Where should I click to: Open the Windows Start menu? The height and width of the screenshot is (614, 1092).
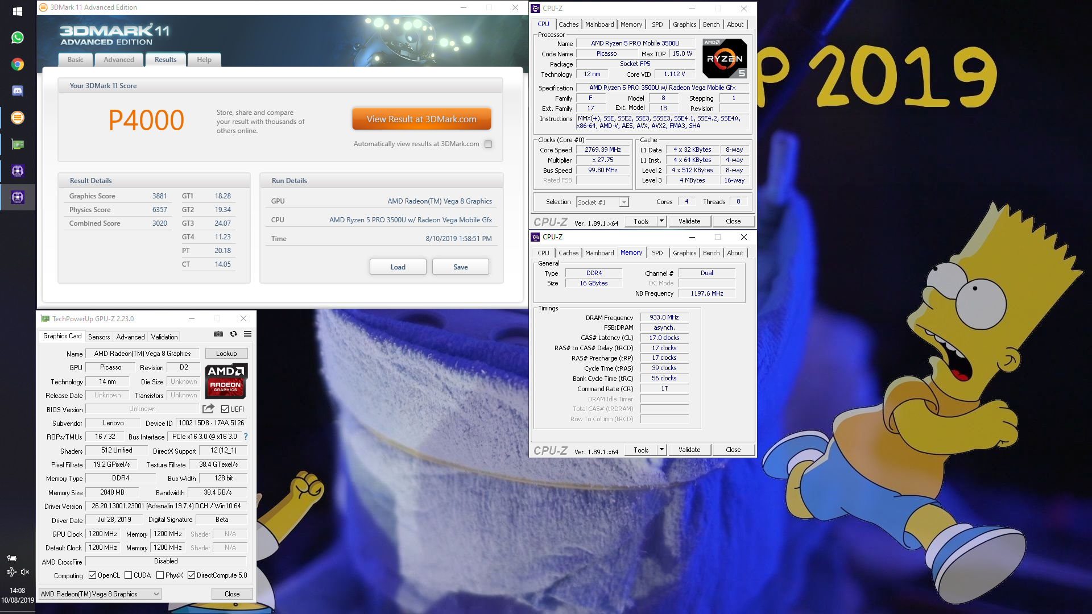point(17,11)
